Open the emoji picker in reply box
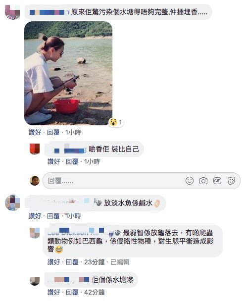The image size is (246, 302). click(x=190, y=181)
